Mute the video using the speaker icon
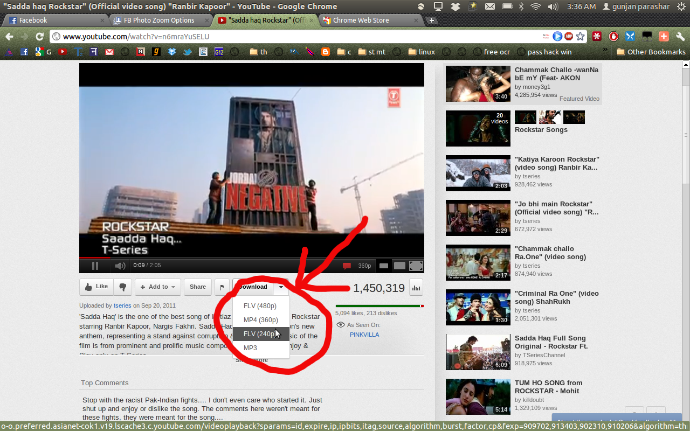 coord(120,266)
